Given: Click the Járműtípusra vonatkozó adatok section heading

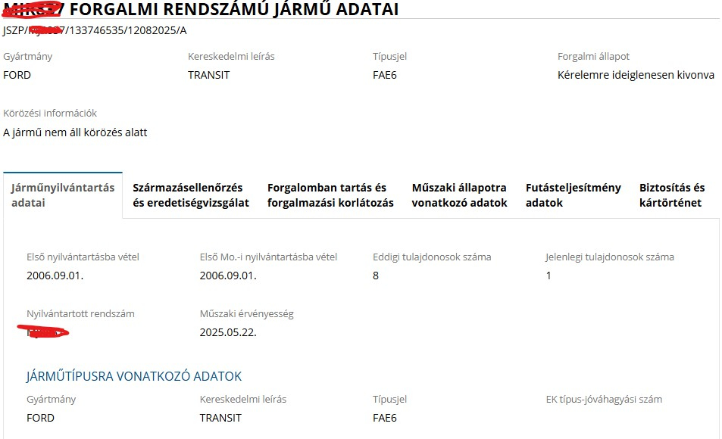Looking at the screenshot, I should [134, 376].
